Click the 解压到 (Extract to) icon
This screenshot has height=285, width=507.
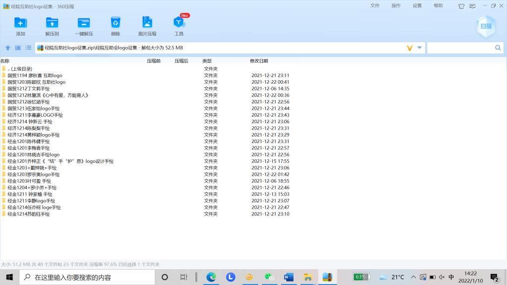tap(52, 23)
